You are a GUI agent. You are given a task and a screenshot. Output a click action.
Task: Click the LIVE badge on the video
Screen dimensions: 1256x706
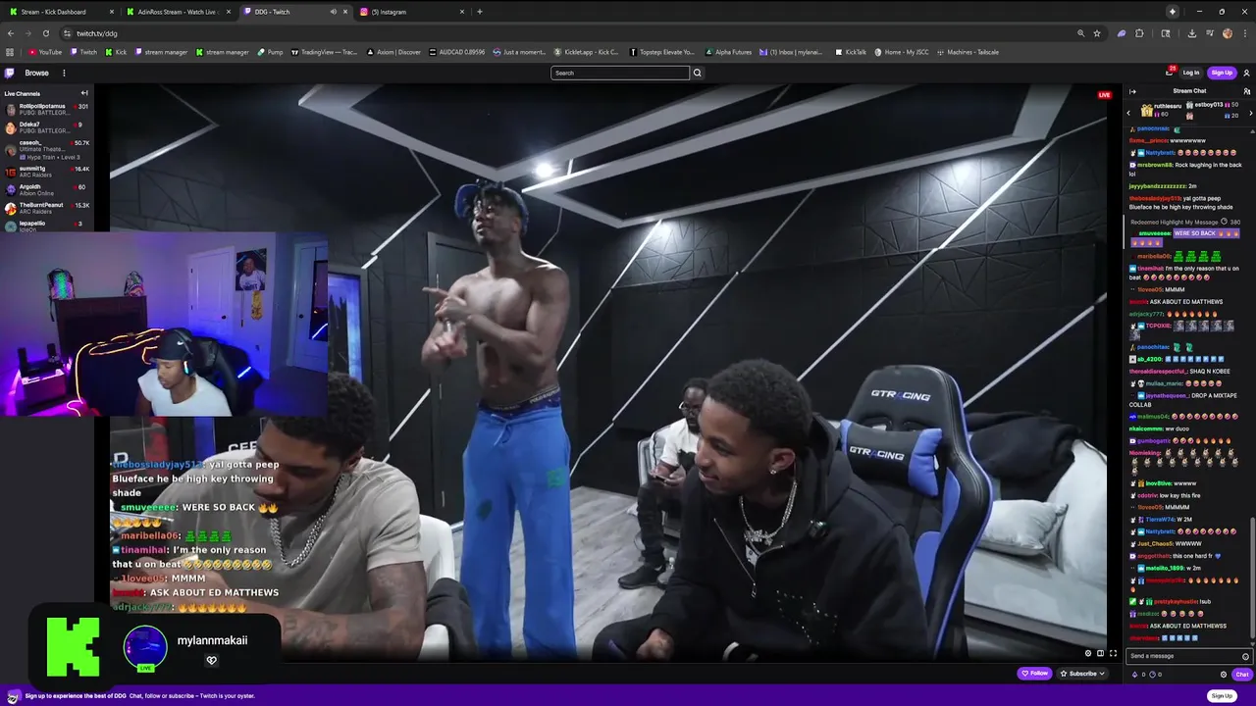tap(1105, 95)
